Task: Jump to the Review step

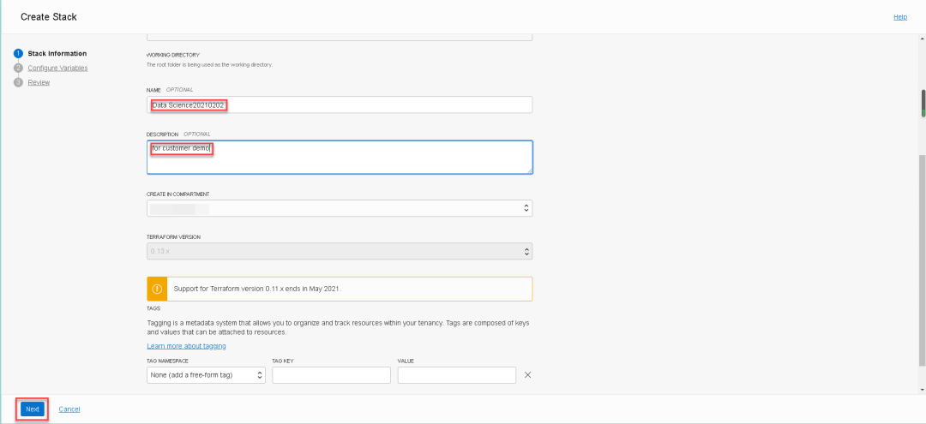Action: (x=39, y=82)
